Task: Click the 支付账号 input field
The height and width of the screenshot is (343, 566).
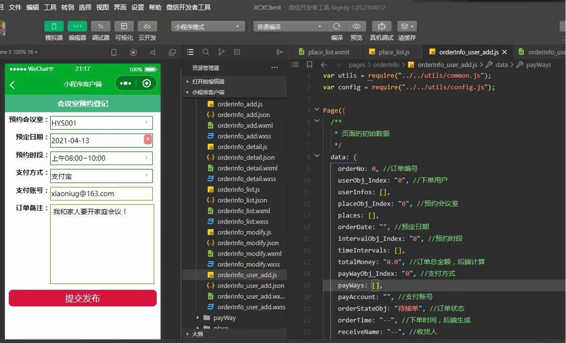Action: (x=101, y=194)
